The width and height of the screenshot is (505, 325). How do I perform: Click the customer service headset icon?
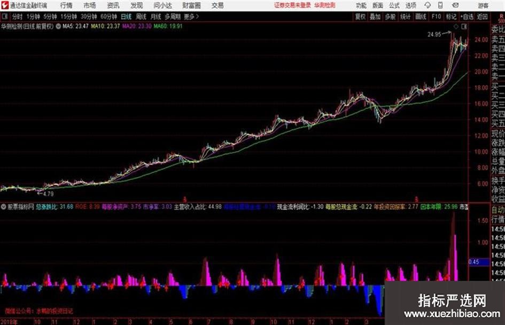[428, 5]
